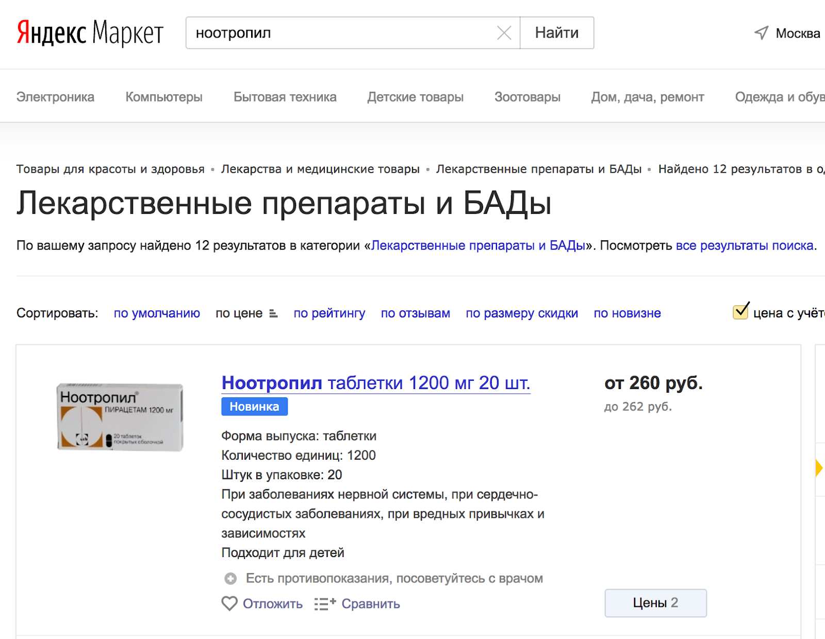Click the heart icon next to Отложить
The image size is (825, 639).
(229, 603)
